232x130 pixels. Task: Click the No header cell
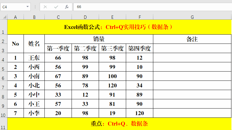coord(16,44)
